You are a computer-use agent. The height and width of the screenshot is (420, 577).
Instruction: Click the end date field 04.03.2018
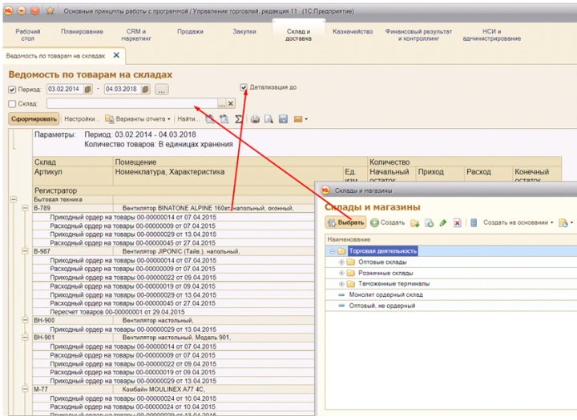point(123,90)
